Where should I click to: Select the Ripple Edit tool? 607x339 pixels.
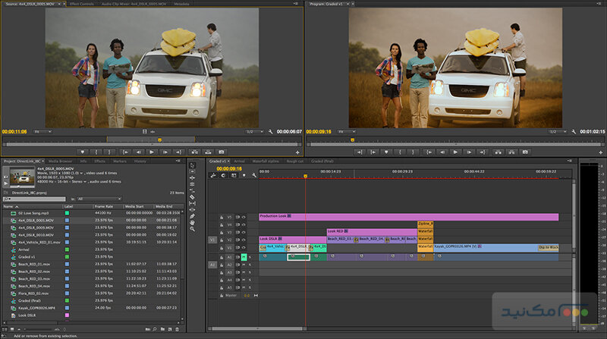coord(193,178)
